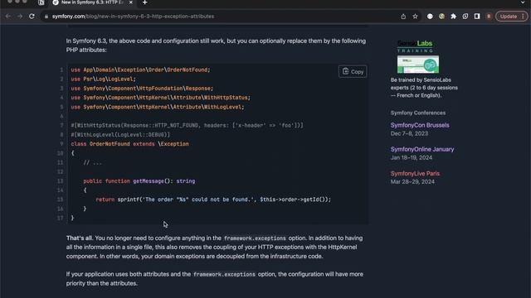Reload the Symfony blog page
The image size is (531, 298).
coord(32,17)
